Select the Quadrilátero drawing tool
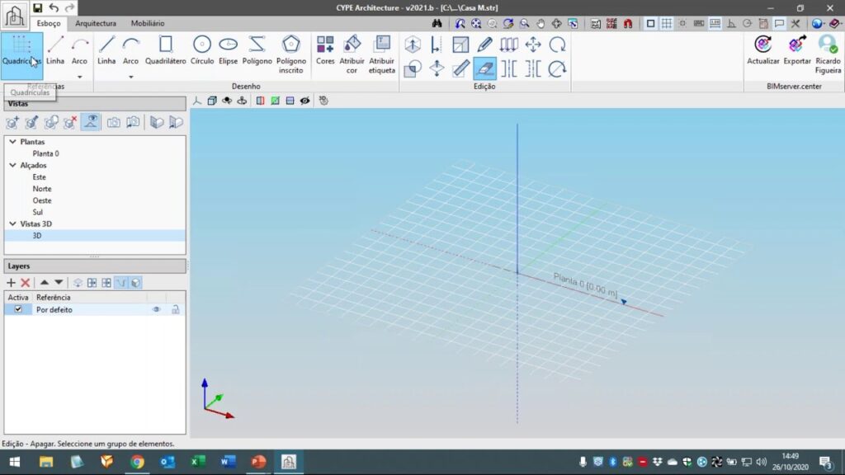 tap(165, 49)
